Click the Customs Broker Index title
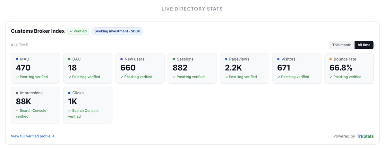Image resolution: width=385 pixels, height=151 pixels. coord(38,31)
